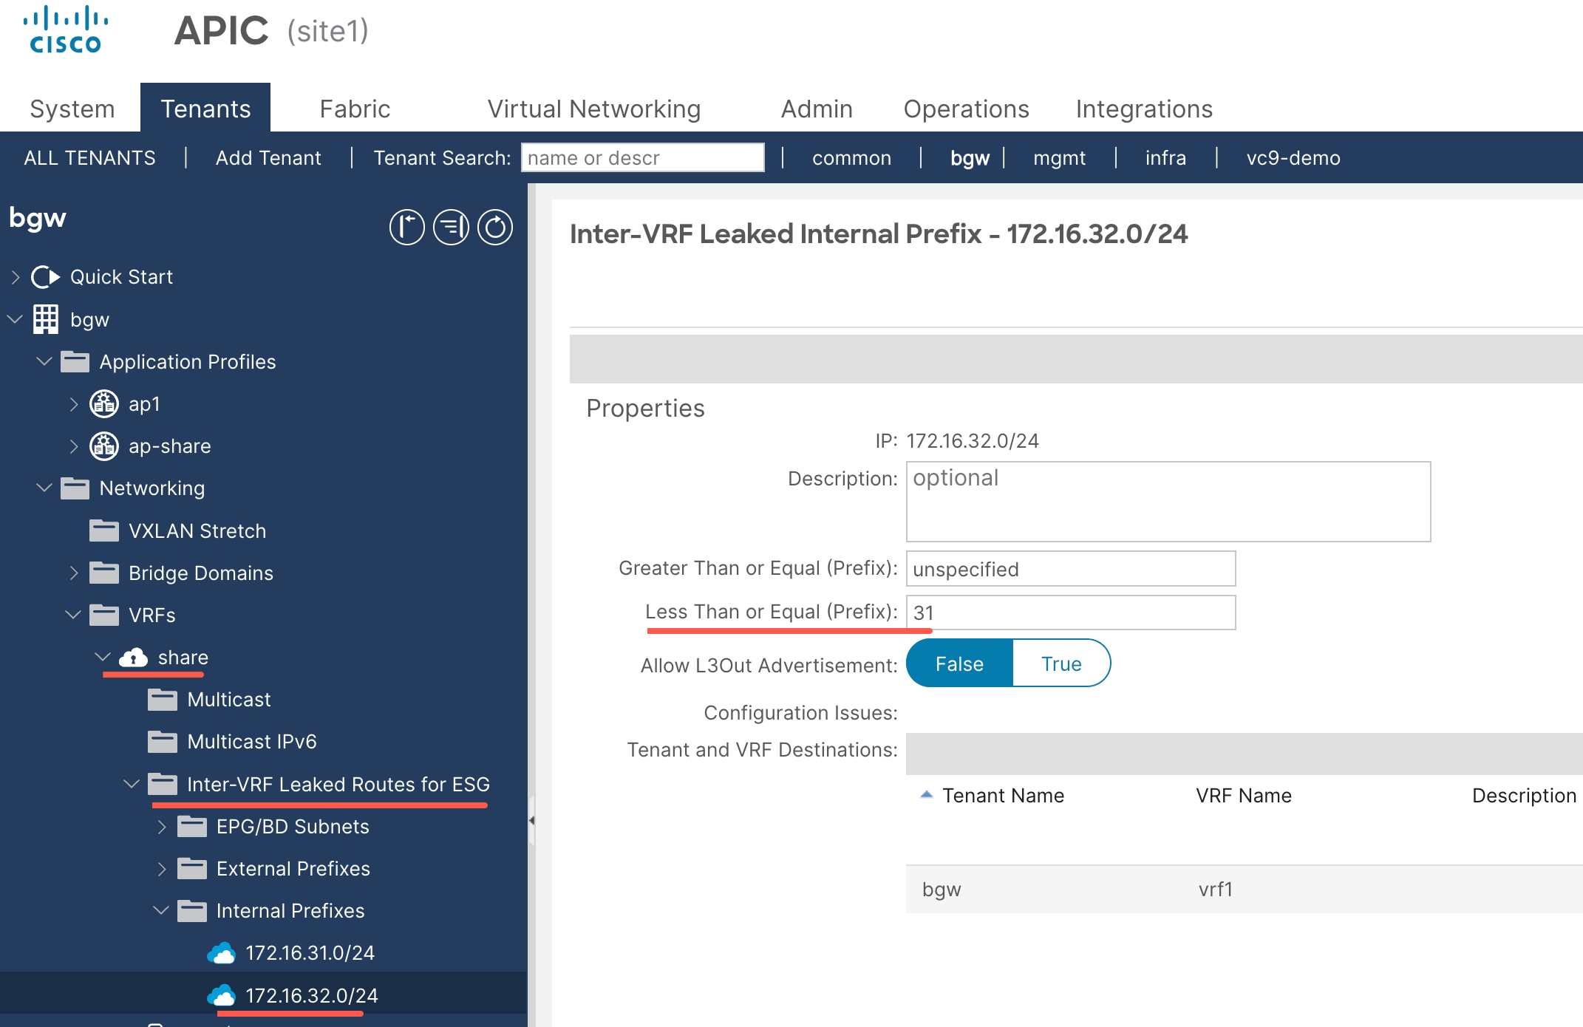Click the Multicast folder icon

pos(163,700)
